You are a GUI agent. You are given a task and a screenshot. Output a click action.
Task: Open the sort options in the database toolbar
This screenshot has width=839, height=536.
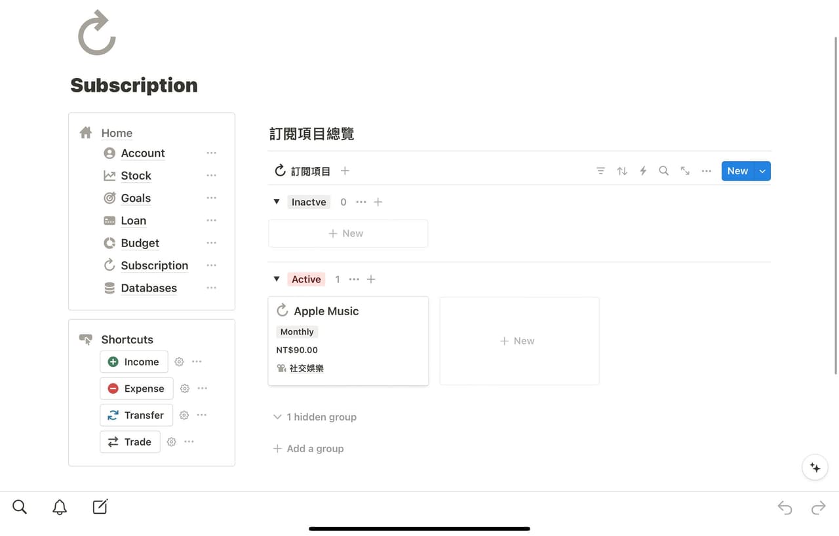point(621,170)
